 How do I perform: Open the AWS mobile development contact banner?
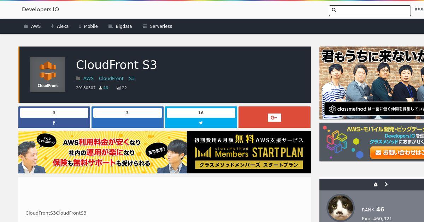(x=372, y=142)
